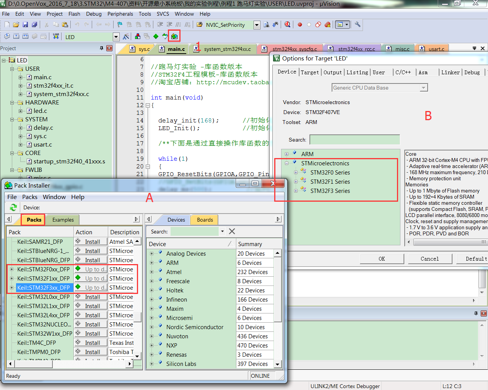Viewport: 488px width, 390px height.
Task: Click the Translate file icon
Action: pos(7,36)
